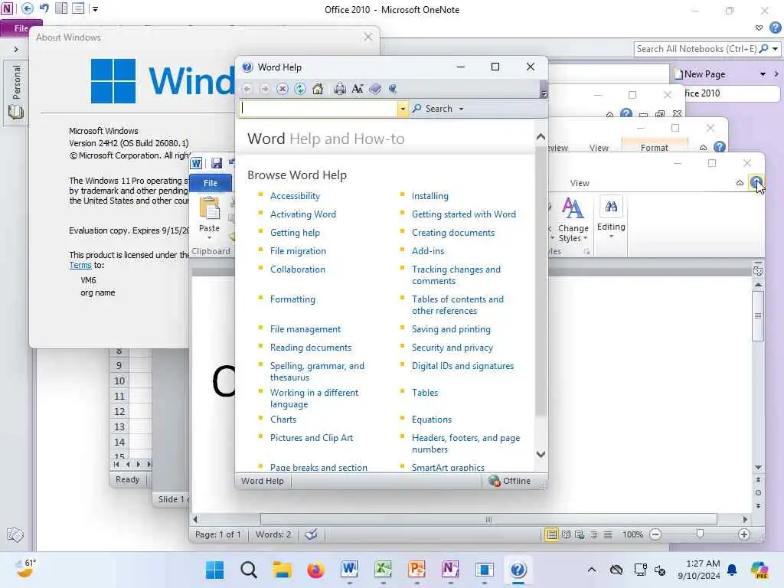784x588 pixels.
Task: Open the File tab in Word window
Action: tap(211, 183)
